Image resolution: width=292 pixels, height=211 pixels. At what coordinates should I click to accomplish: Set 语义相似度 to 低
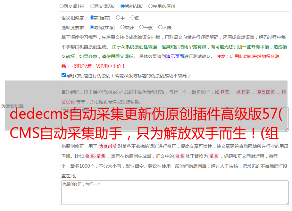point(132,18)
